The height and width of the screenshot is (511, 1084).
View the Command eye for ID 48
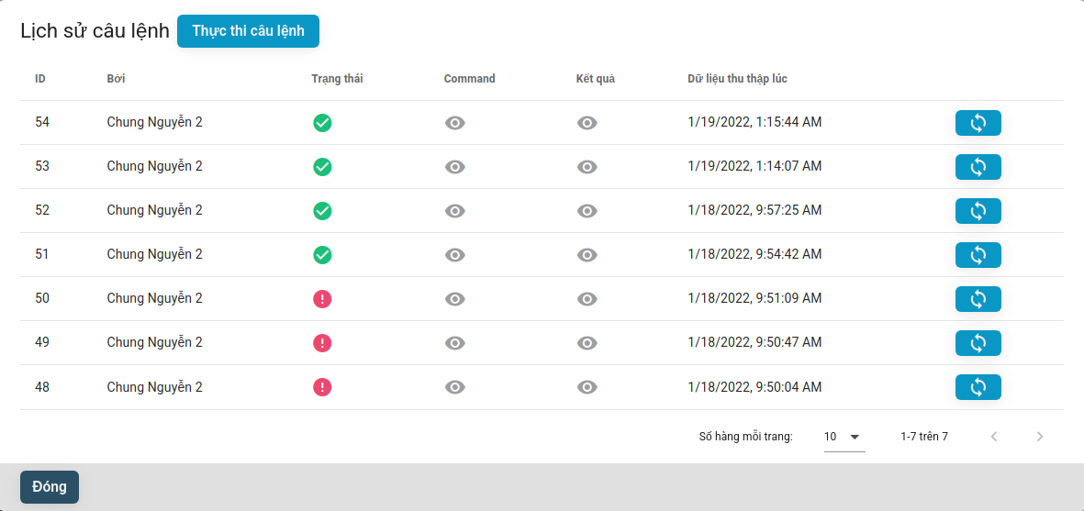point(454,387)
